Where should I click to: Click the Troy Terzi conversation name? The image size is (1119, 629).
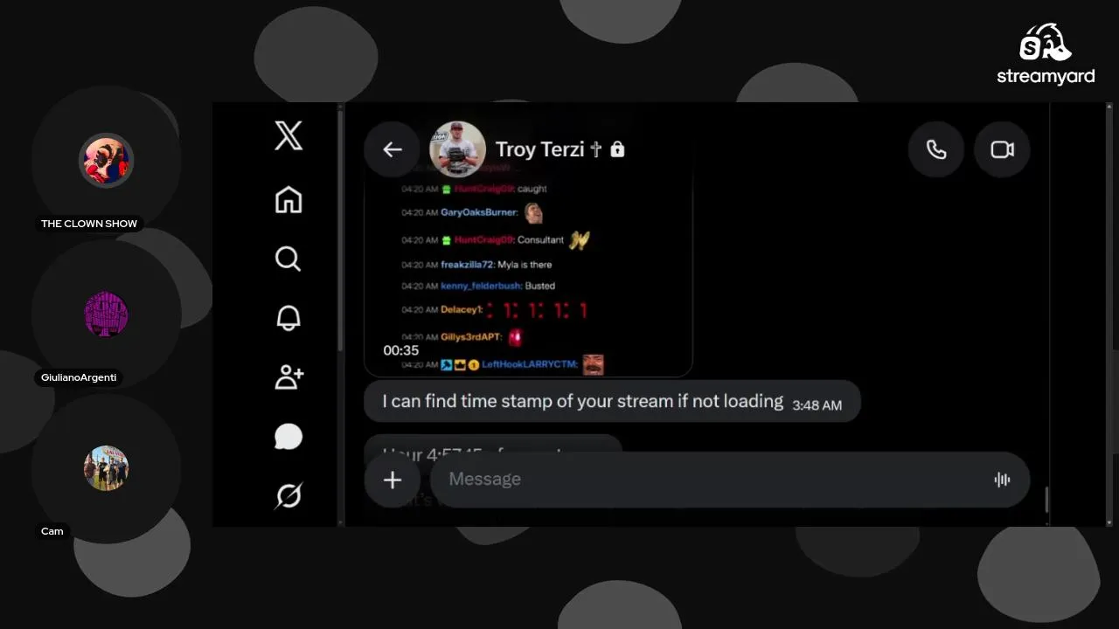point(539,149)
